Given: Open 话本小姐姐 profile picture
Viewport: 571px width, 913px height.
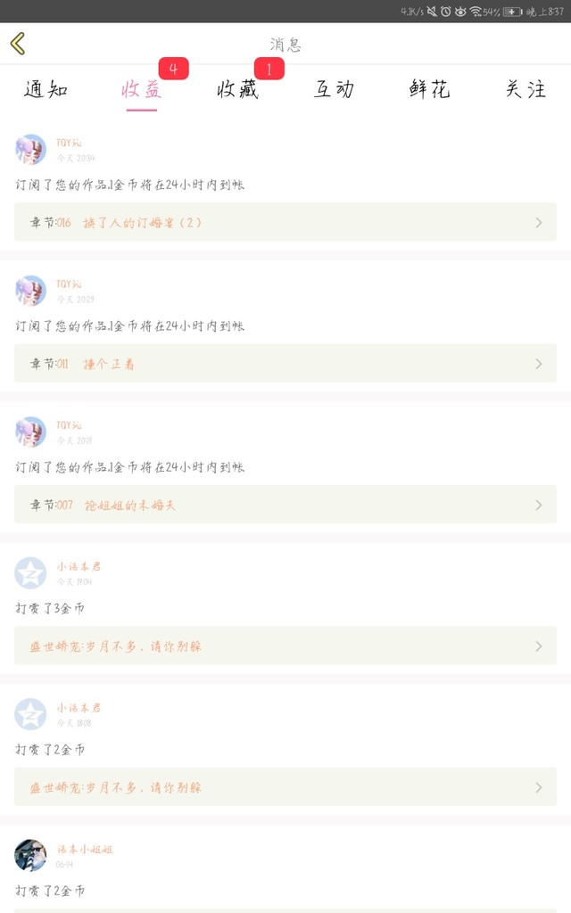Looking at the screenshot, I should coord(30,855).
